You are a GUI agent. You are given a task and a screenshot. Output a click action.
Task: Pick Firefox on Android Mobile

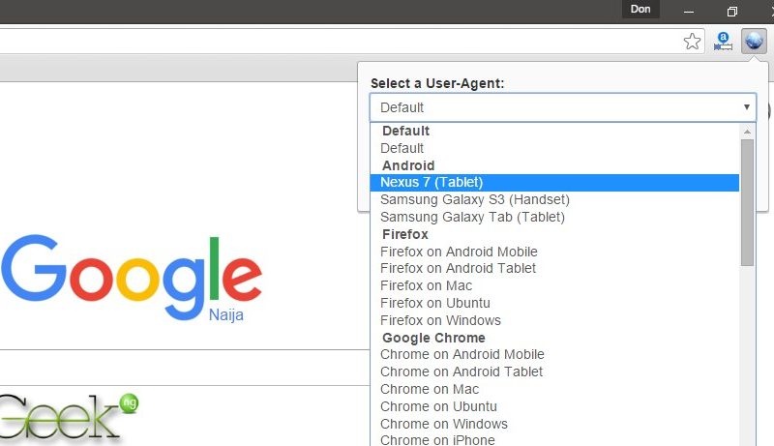(459, 252)
